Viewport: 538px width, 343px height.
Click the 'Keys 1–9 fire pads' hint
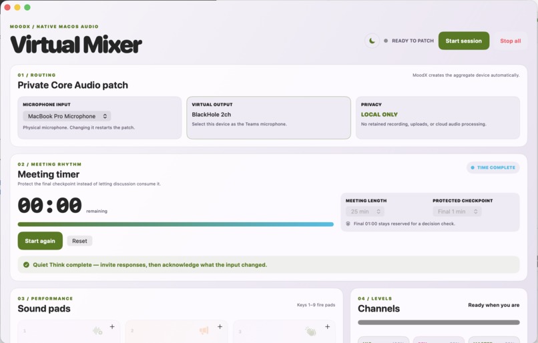coord(316,304)
